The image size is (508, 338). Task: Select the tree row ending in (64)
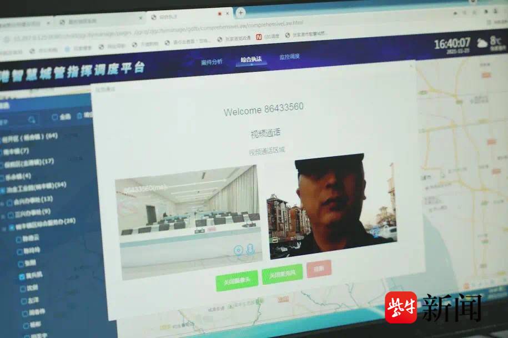[x=29, y=137]
